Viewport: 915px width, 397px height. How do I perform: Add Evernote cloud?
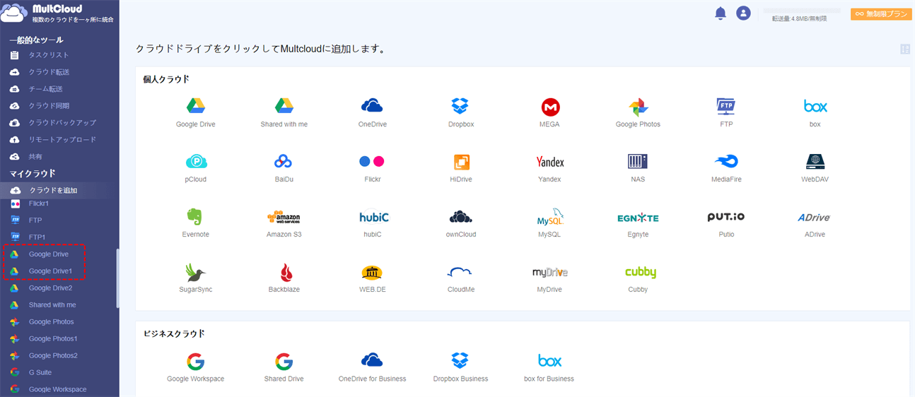196,223
